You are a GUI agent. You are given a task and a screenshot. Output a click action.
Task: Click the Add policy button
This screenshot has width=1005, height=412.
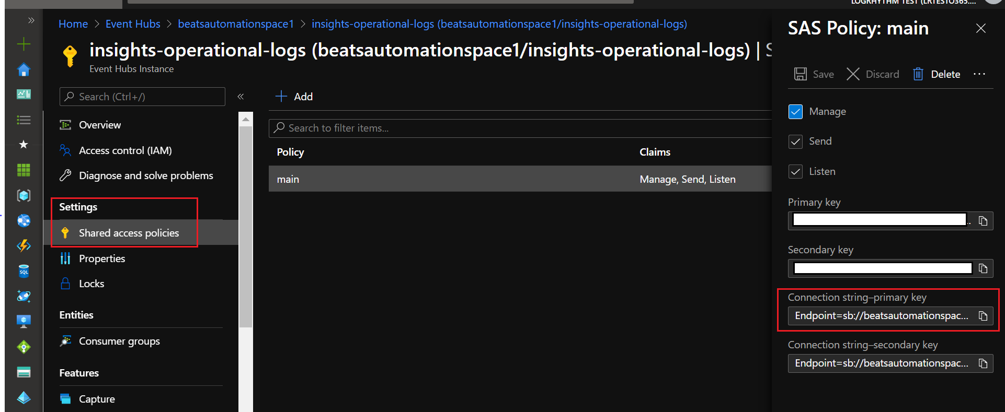[x=294, y=97]
